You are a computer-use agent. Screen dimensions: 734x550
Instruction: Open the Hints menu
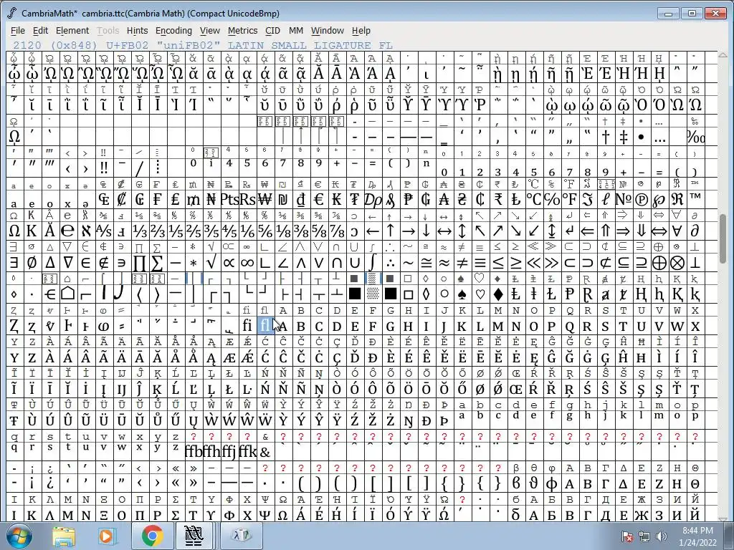click(137, 30)
